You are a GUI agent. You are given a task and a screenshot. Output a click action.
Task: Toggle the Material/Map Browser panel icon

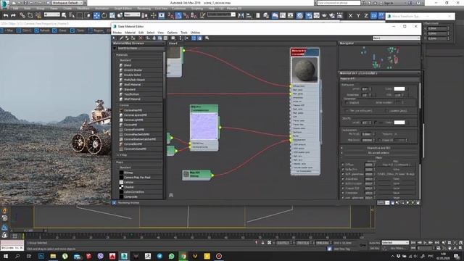pos(194,38)
